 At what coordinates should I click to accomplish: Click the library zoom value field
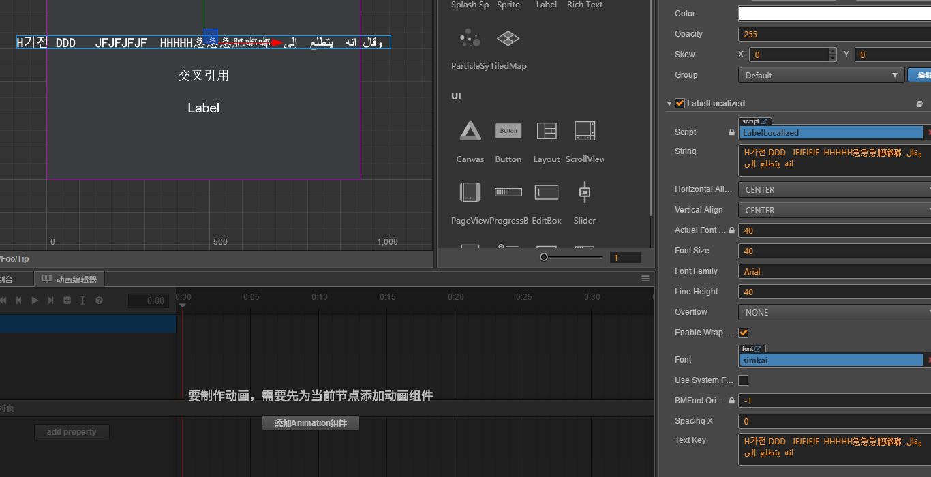625,258
